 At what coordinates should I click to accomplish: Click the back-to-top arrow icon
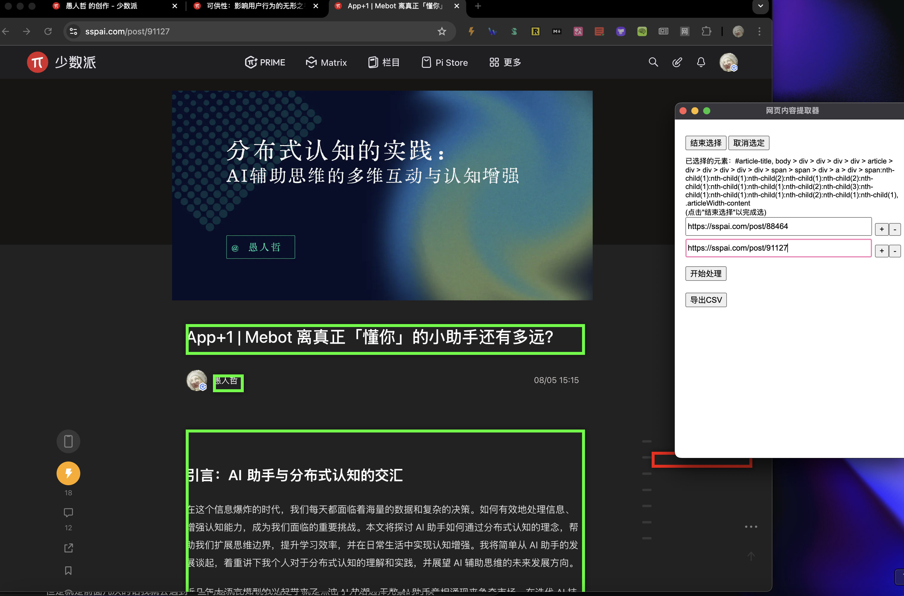(x=751, y=557)
